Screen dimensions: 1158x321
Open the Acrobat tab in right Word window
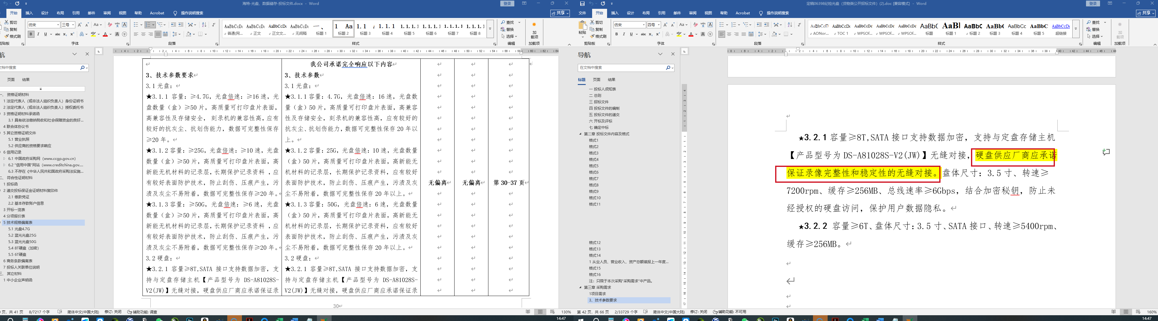tap(743, 13)
